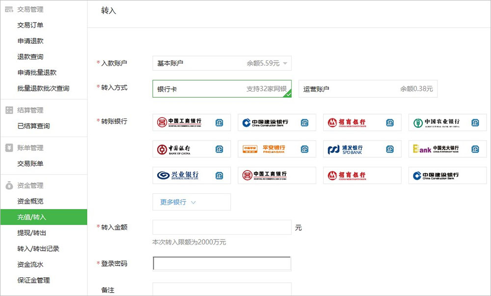Click the 转入 page title
The width and height of the screenshot is (491, 296).
point(109,11)
